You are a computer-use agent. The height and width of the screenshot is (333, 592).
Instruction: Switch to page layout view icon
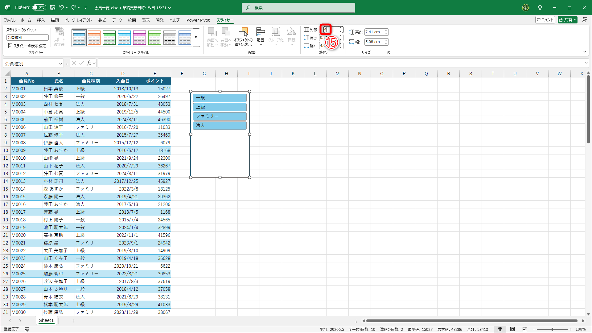point(512,329)
